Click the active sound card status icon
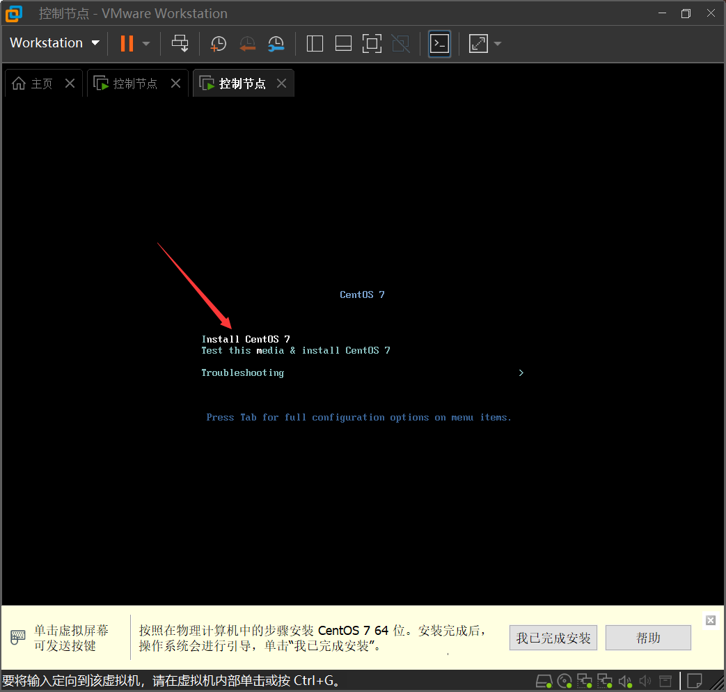 coord(625,681)
